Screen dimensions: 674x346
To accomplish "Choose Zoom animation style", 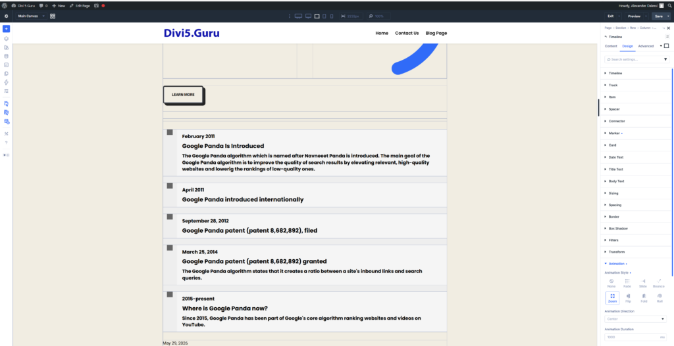I will [613, 298].
